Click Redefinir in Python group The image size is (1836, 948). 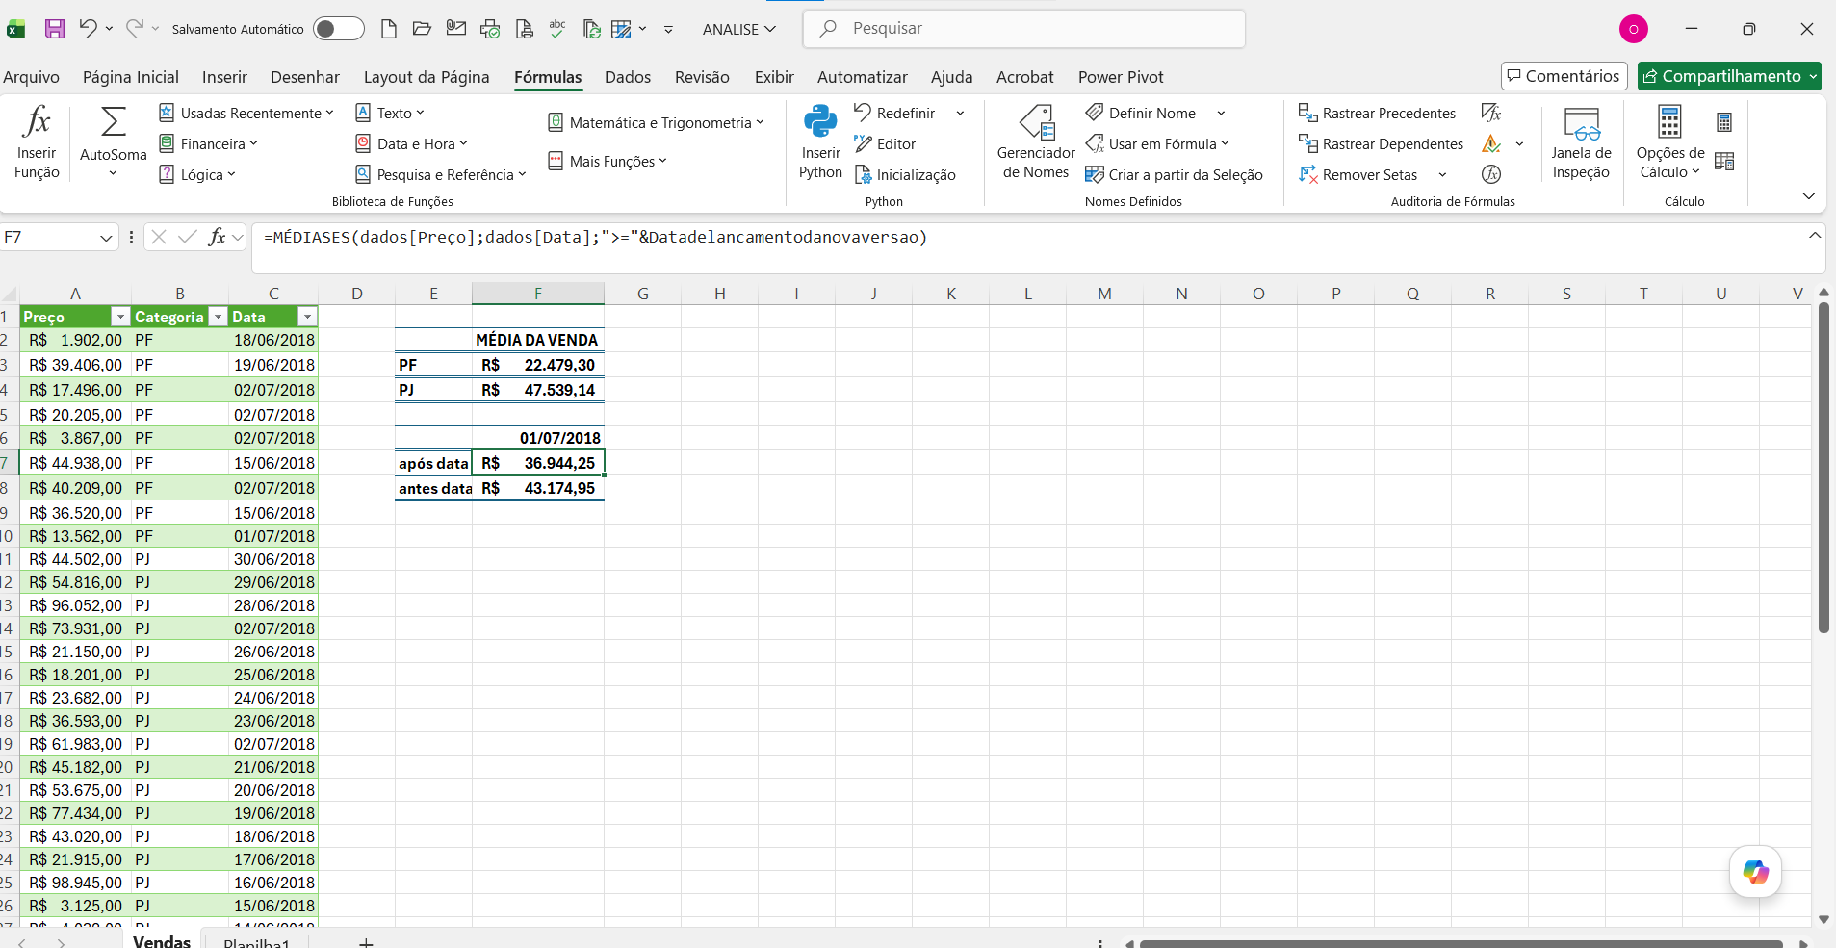(x=894, y=114)
